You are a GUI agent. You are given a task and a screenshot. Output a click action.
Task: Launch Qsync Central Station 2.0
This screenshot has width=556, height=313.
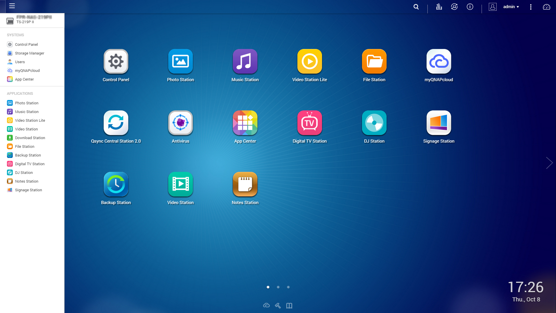(x=116, y=123)
